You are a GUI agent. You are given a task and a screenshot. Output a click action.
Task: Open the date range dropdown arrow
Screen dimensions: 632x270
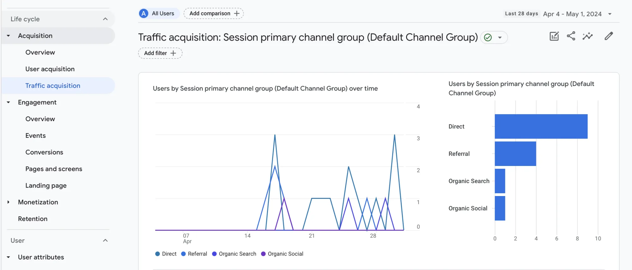[610, 14]
